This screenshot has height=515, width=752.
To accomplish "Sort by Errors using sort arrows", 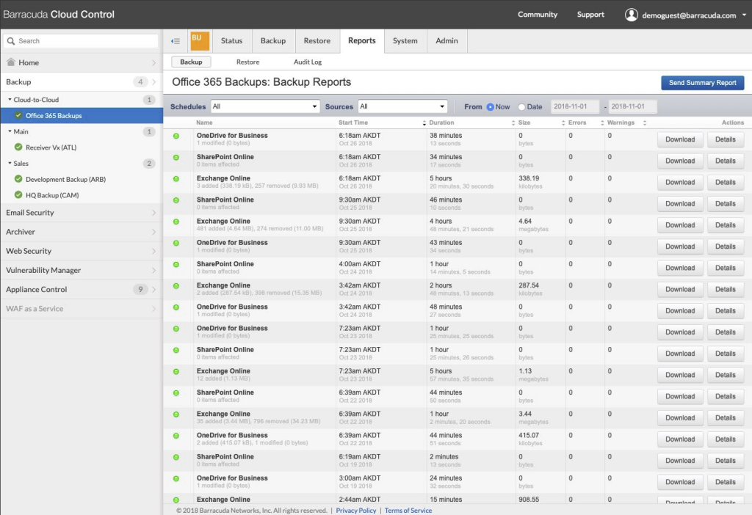I will point(602,123).
